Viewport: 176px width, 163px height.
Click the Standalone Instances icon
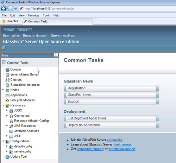coord(7,85)
